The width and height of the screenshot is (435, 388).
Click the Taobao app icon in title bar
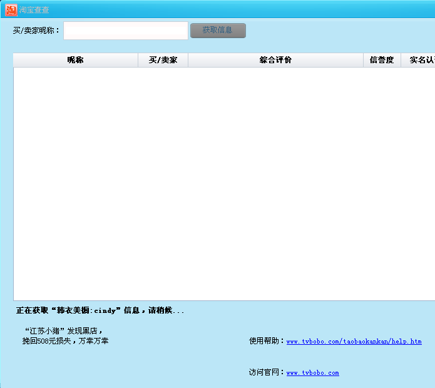coord(11,10)
